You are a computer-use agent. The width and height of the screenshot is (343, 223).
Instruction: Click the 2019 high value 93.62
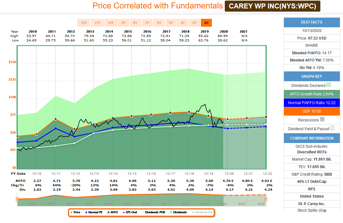[203, 36]
